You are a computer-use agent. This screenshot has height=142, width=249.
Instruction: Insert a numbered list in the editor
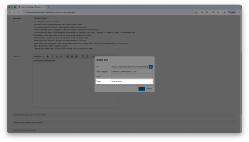click(87, 57)
